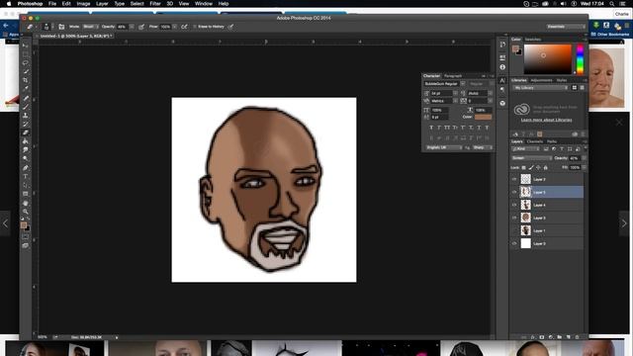
Task: Click Other Bookmarks in browser window
Action: [x=609, y=35]
